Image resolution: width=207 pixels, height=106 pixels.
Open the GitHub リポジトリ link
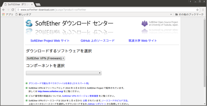(97, 104)
